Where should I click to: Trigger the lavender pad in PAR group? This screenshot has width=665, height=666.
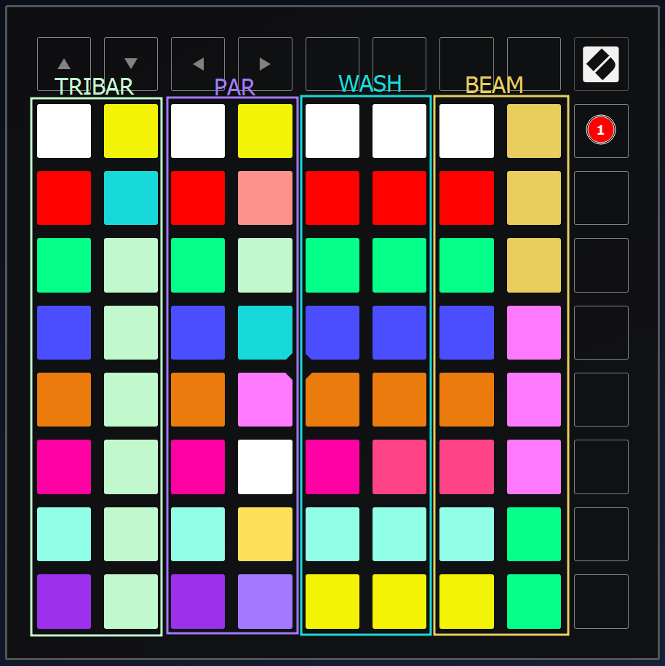click(265, 601)
